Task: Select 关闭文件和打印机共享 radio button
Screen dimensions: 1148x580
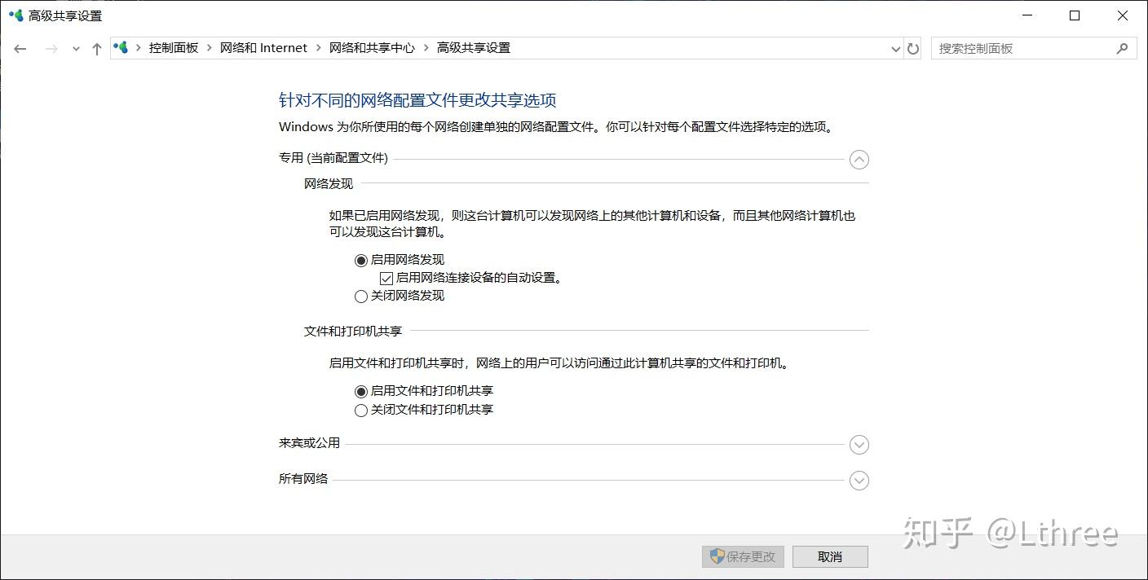Action: pyautogui.click(x=361, y=411)
